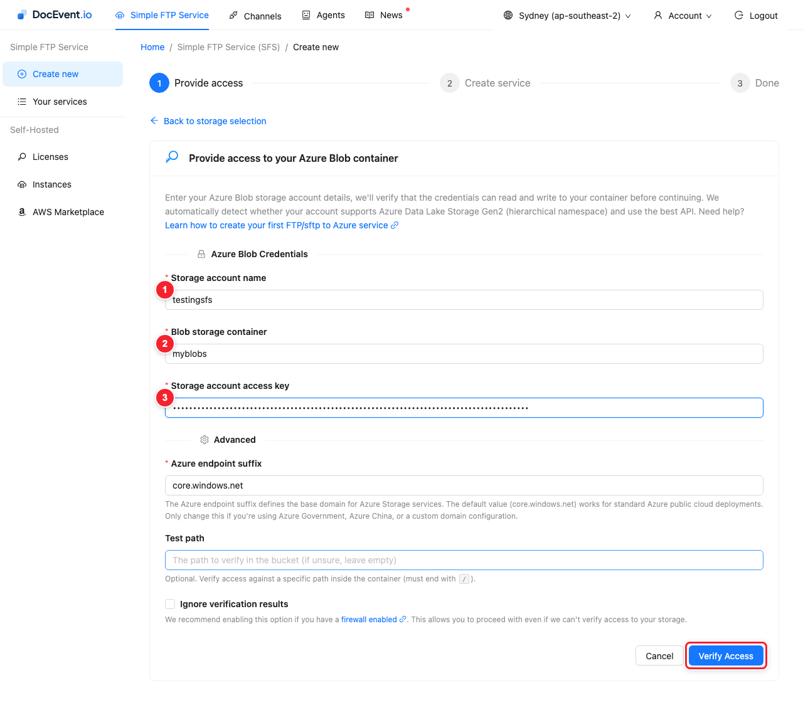Viewport: 803px width, 705px height.
Task: Click Logout in the top bar
Action: 756,16
